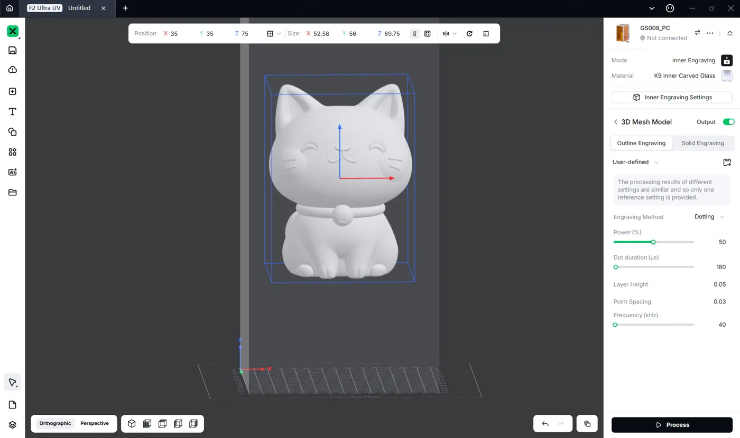The image size is (740, 438).
Task: Select the Solid Engraving tab
Action: [702, 143]
